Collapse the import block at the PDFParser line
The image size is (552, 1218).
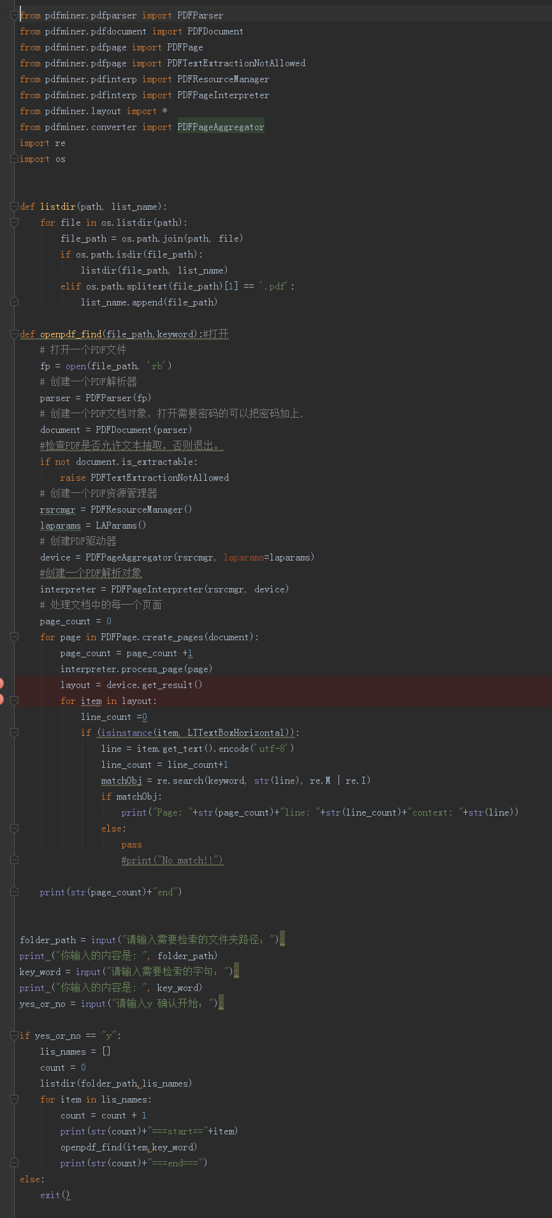tap(14, 15)
